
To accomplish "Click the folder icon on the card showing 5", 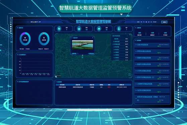I will tap(59, 29).
